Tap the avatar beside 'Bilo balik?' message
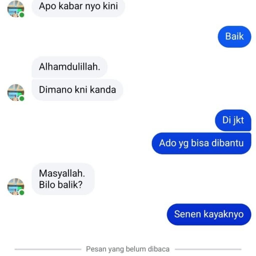This screenshot has width=256, height=256. click(x=16, y=186)
